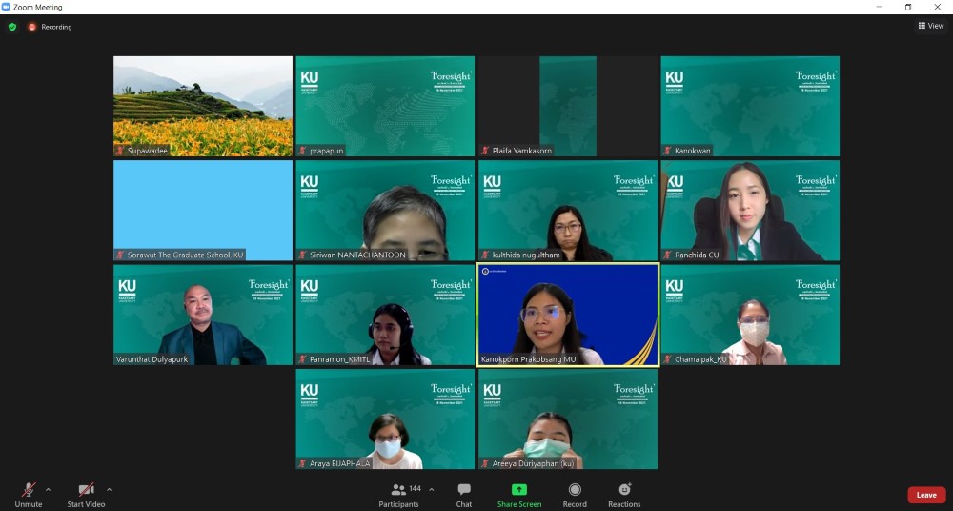
Task: Click the muted mic icon beside Ranchida CU
Action: pos(668,255)
